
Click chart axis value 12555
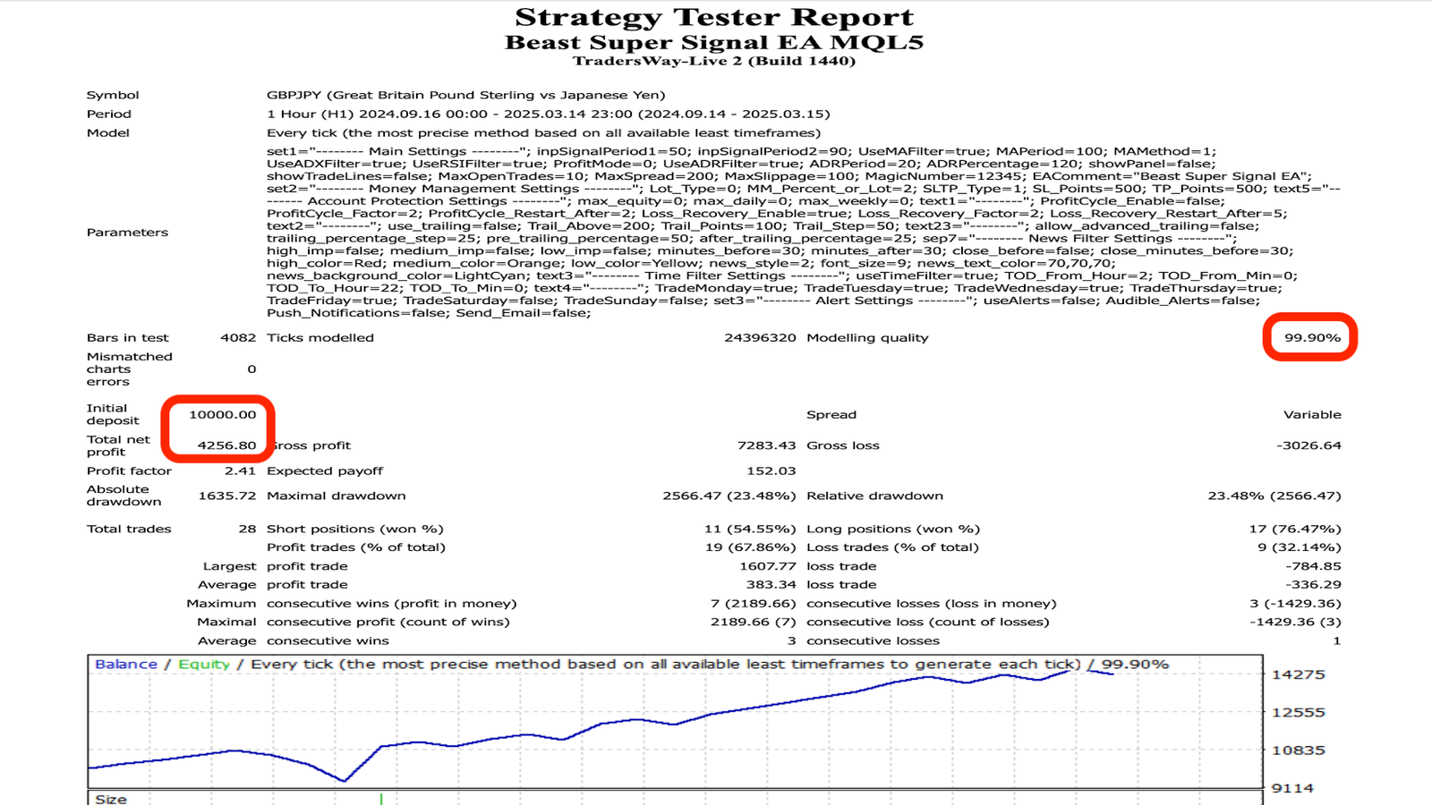point(1298,713)
